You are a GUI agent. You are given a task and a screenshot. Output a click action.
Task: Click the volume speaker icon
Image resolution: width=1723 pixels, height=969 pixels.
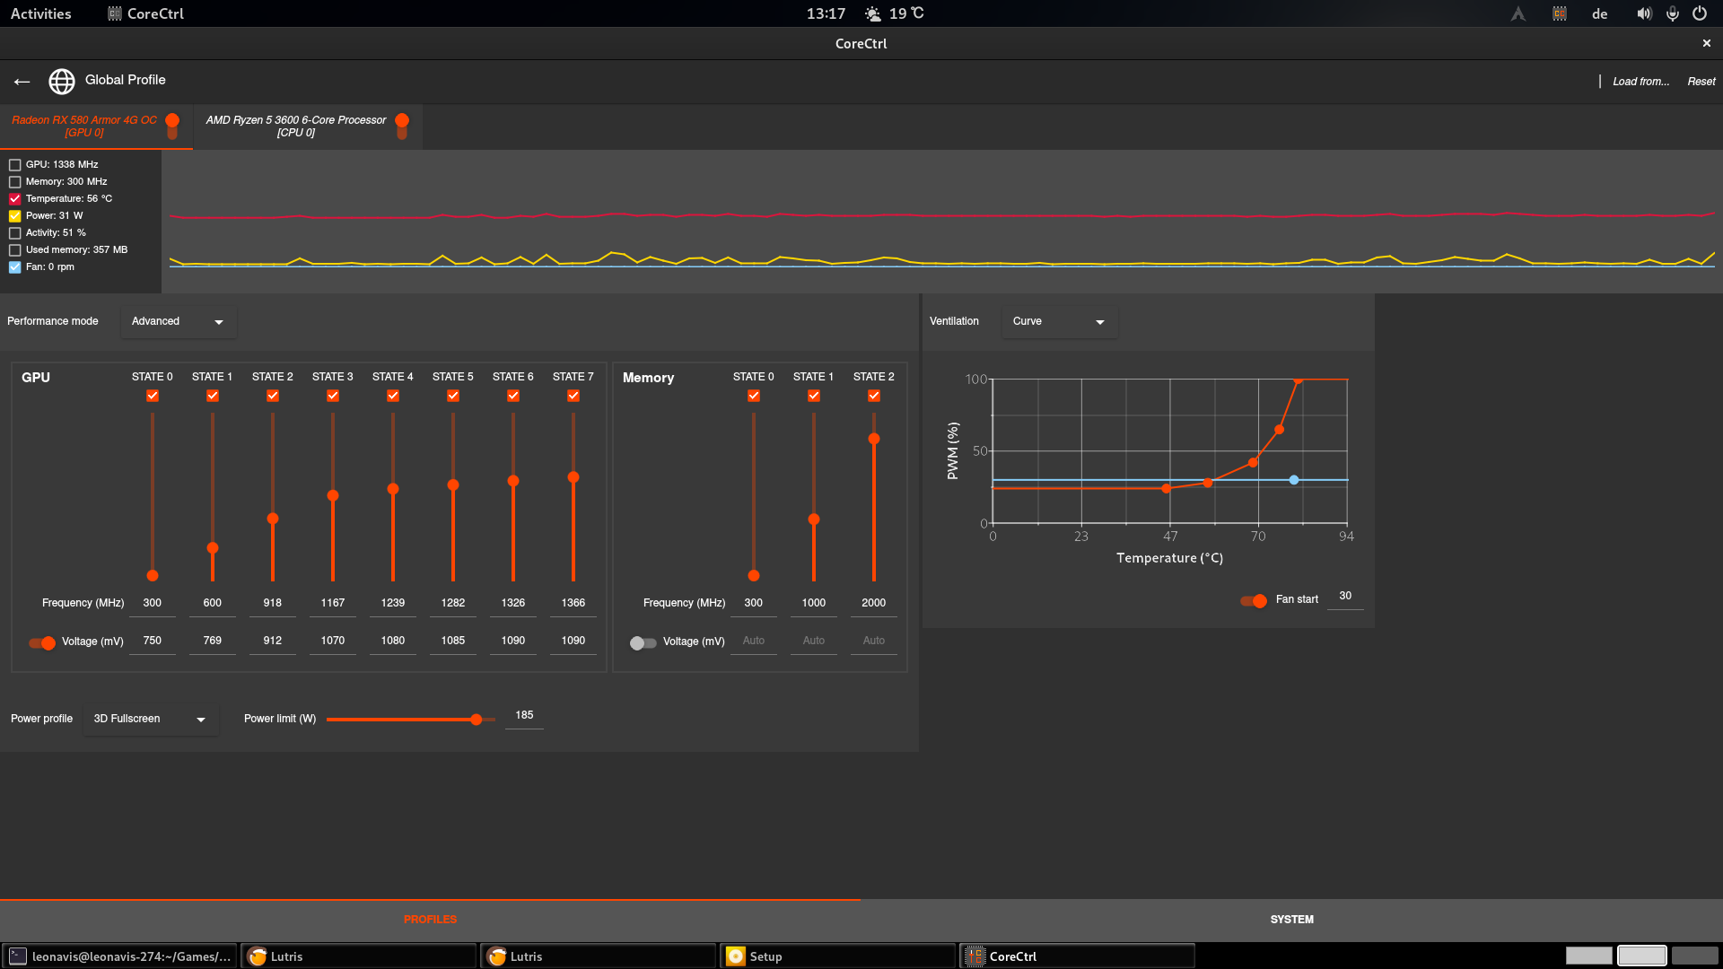tap(1643, 13)
